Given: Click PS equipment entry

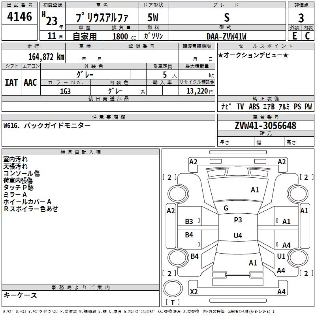Looking at the screenshot, I should click(297, 106).
